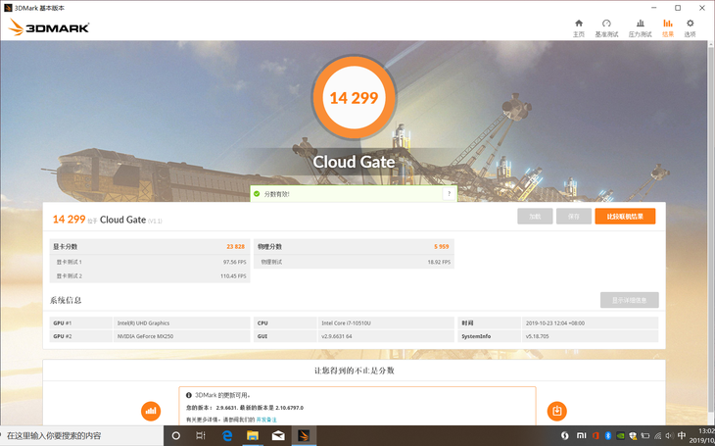Click the Cloud Gate title over the banner
This screenshot has height=446, width=715.
(x=354, y=162)
